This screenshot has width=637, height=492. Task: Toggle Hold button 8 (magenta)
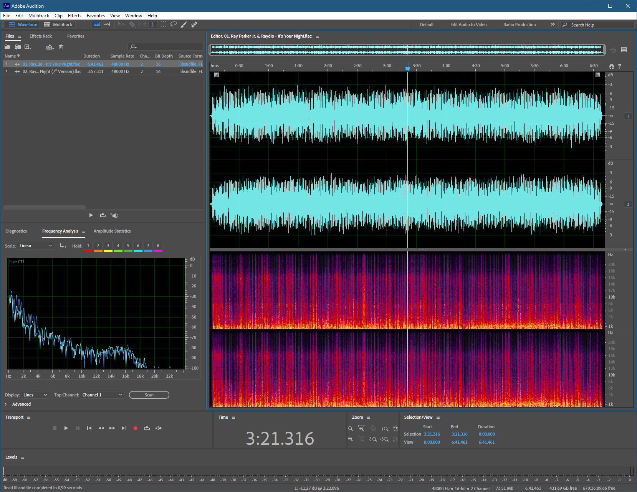coord(158,246)
